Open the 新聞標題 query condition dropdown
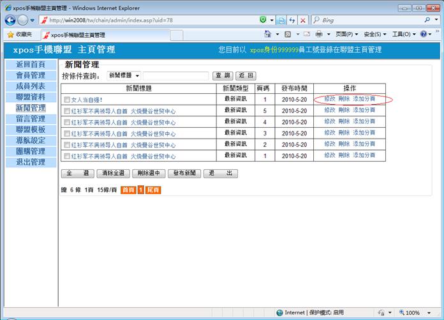The height and width of the screenshot is (320, 444). point(124,76)
